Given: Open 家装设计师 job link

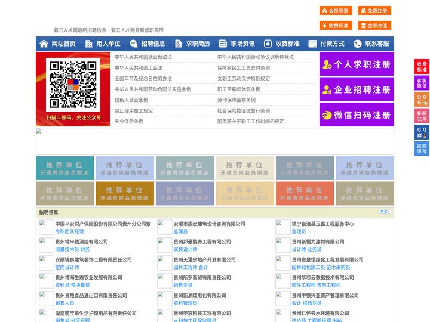Looking at the screenshot, I should pos(185,249).
